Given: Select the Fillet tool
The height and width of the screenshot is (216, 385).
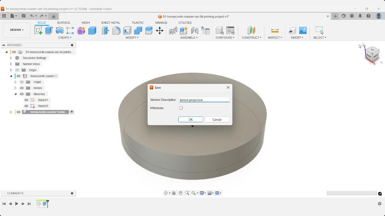Looking at the screenshot, I should coord(116,30).
